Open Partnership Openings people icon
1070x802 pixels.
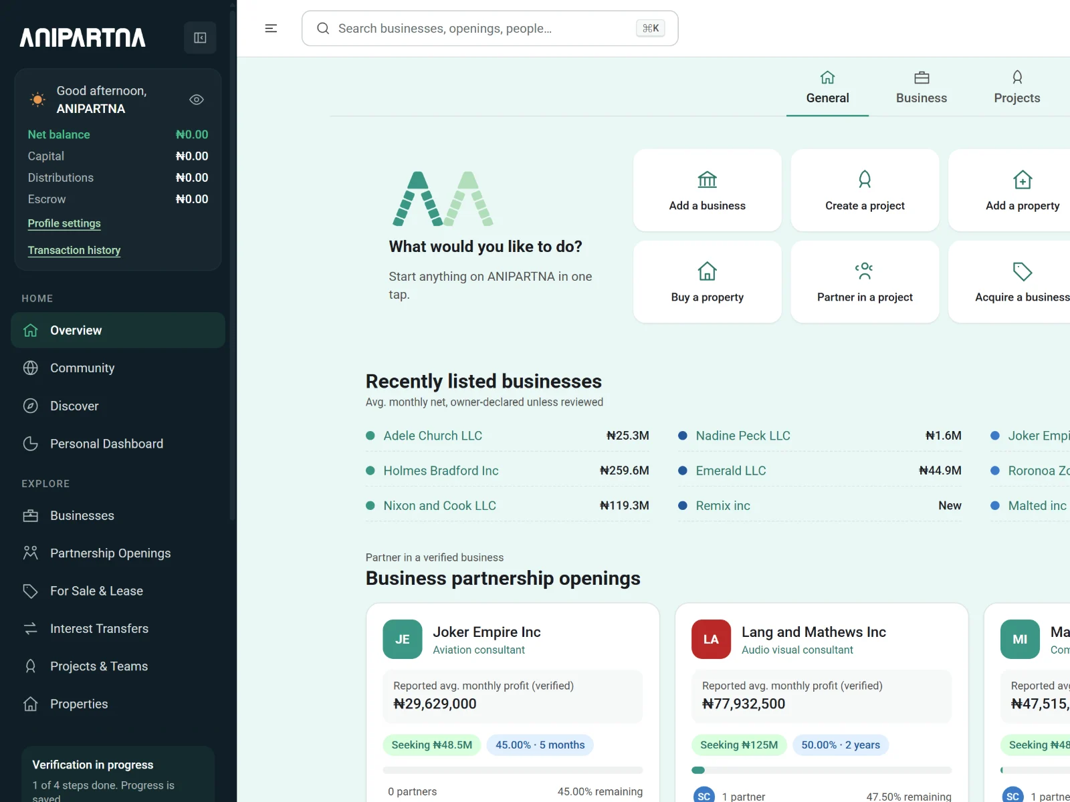(31, 553)
